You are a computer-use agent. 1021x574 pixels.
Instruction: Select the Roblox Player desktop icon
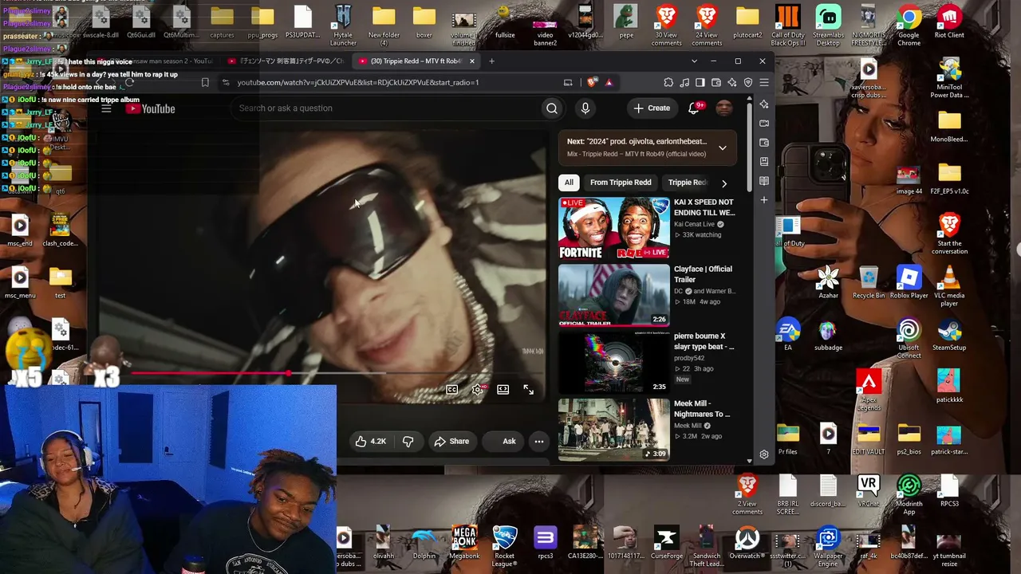point(909,284)
